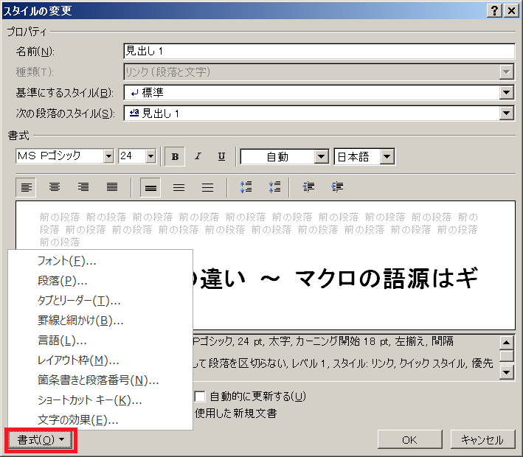The width and height of the screenshot is (523, 457).
Task: Align paragraph text to the left
Action: point(26,187)
